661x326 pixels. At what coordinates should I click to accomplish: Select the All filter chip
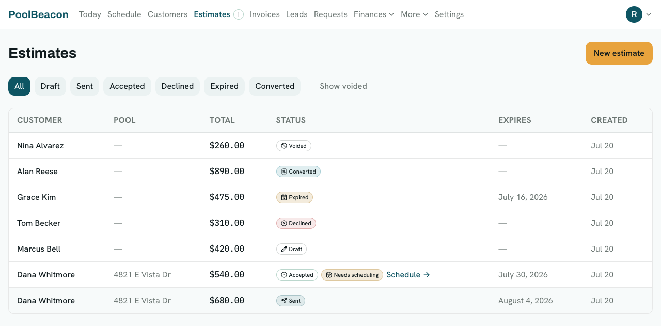pyautogui.click(x=19, y=86)
